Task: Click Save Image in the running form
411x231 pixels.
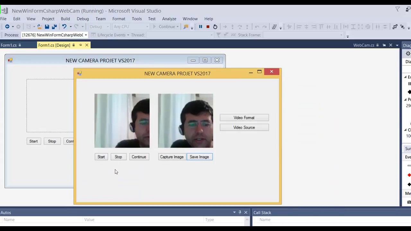Action: 199,157
